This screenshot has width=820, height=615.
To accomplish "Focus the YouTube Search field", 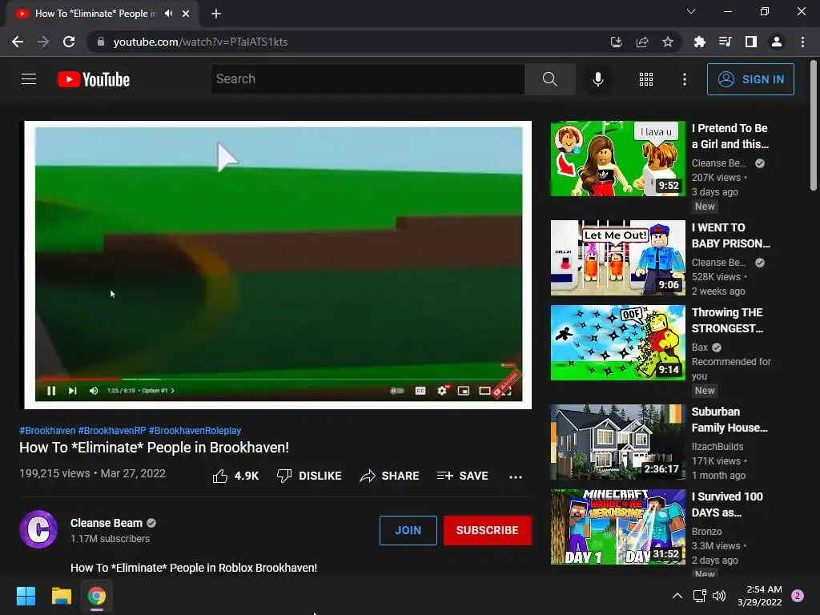I will 368,79.
